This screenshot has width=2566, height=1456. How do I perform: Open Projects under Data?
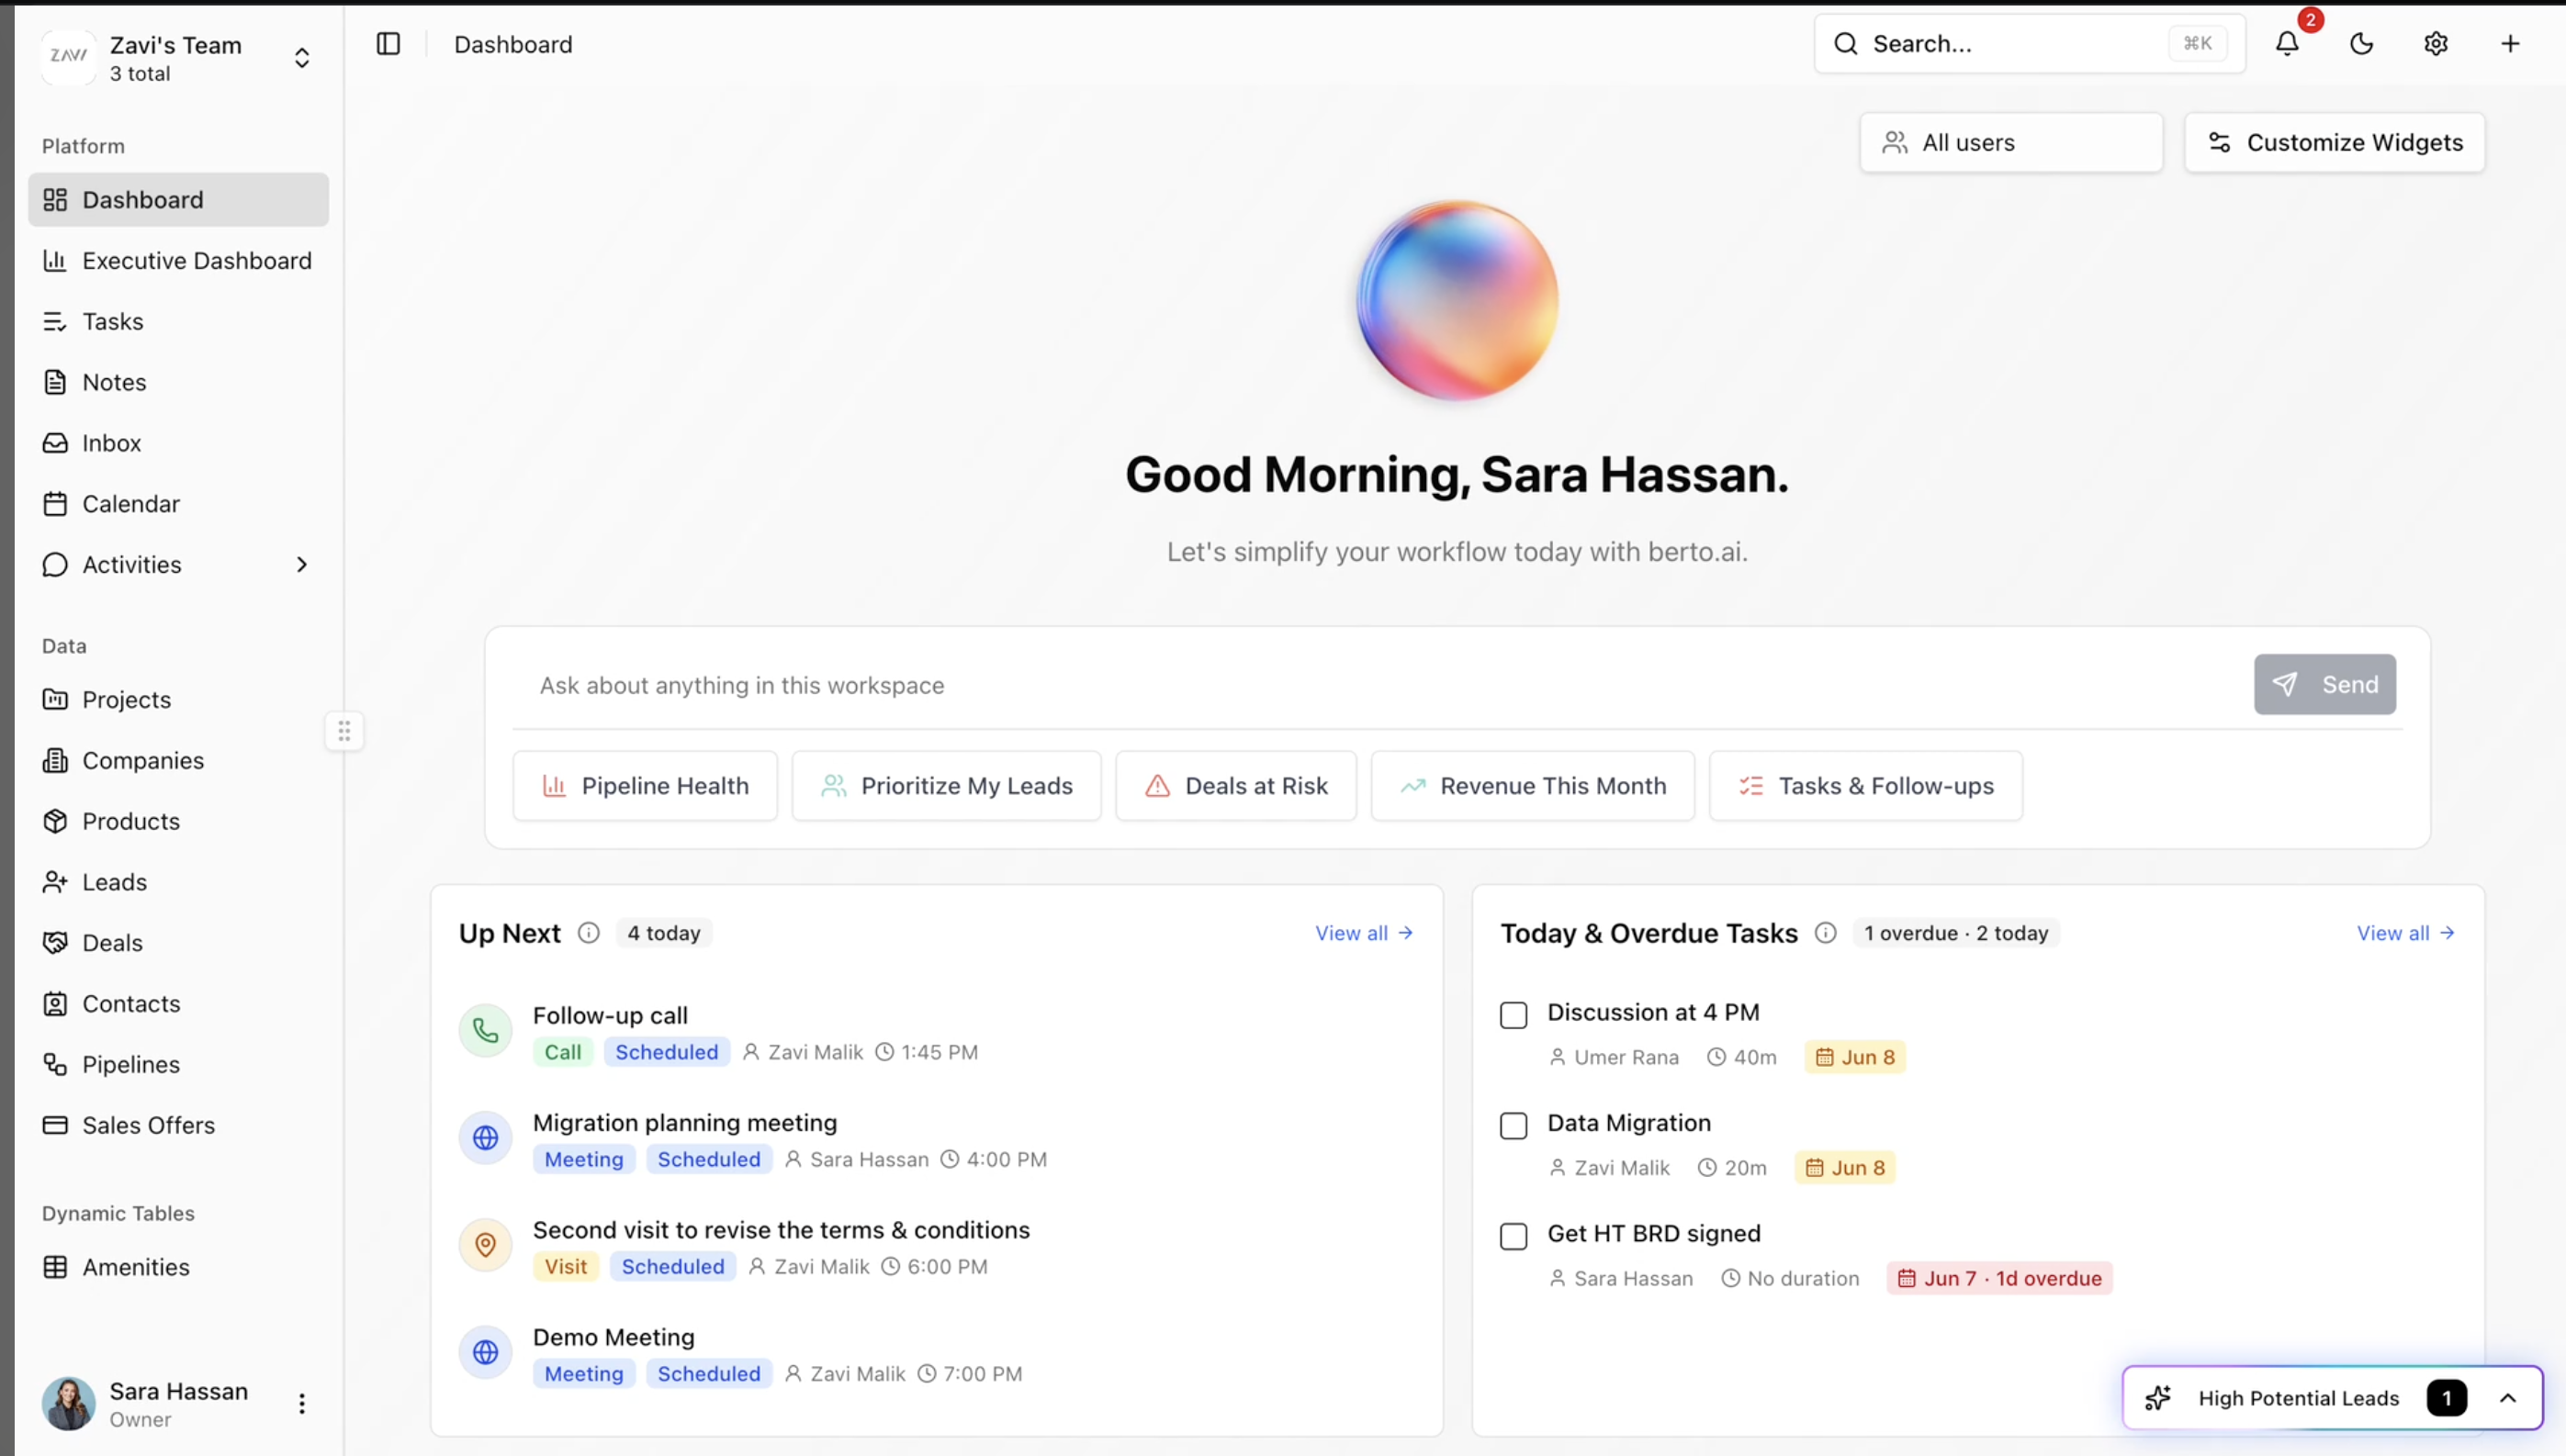[x=178, y=700]
